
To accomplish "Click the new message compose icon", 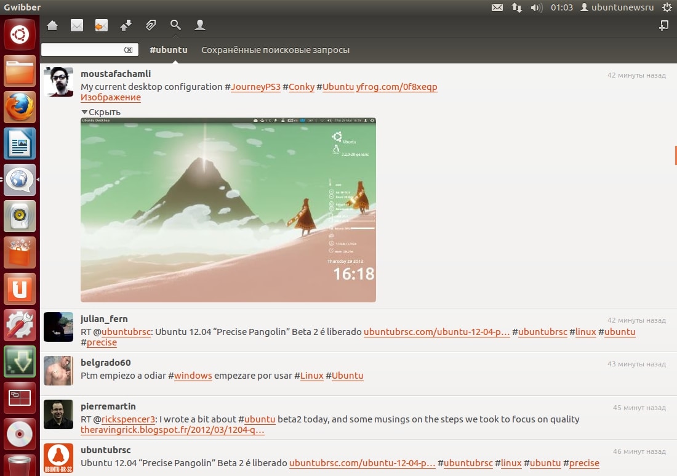I will click(x=663, y=25).
